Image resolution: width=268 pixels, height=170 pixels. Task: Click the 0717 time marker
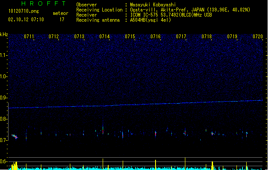click(x=181, y=37)
